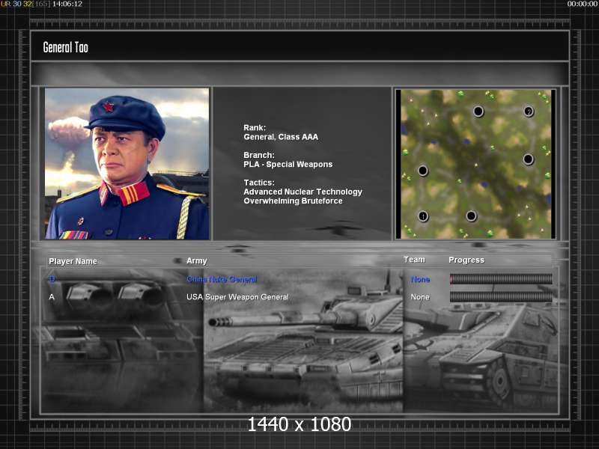Click 'USA Super Weapon General' army entry
Image resolution: width=599 pixels, height=449 pixels.
(237, 297)
